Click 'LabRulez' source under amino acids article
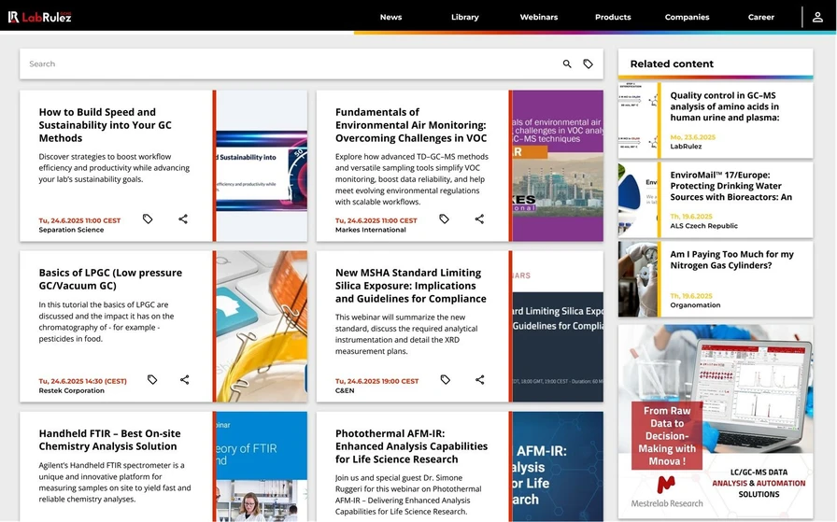Screen dimensions: 837x522 point(686,147)
